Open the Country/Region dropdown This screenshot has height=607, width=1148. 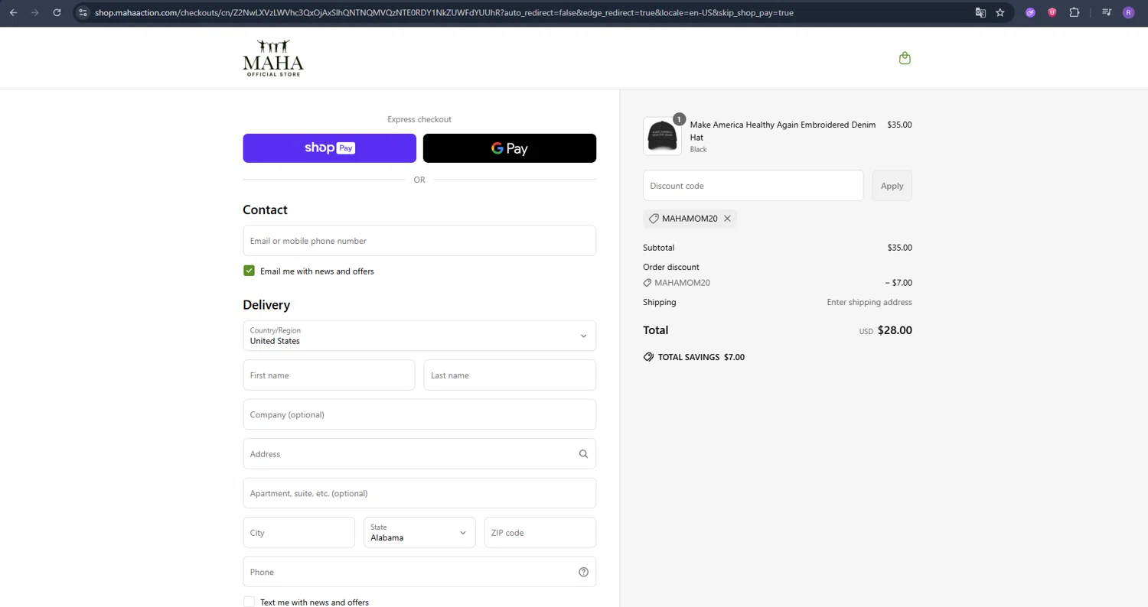(x=419, y=336)
